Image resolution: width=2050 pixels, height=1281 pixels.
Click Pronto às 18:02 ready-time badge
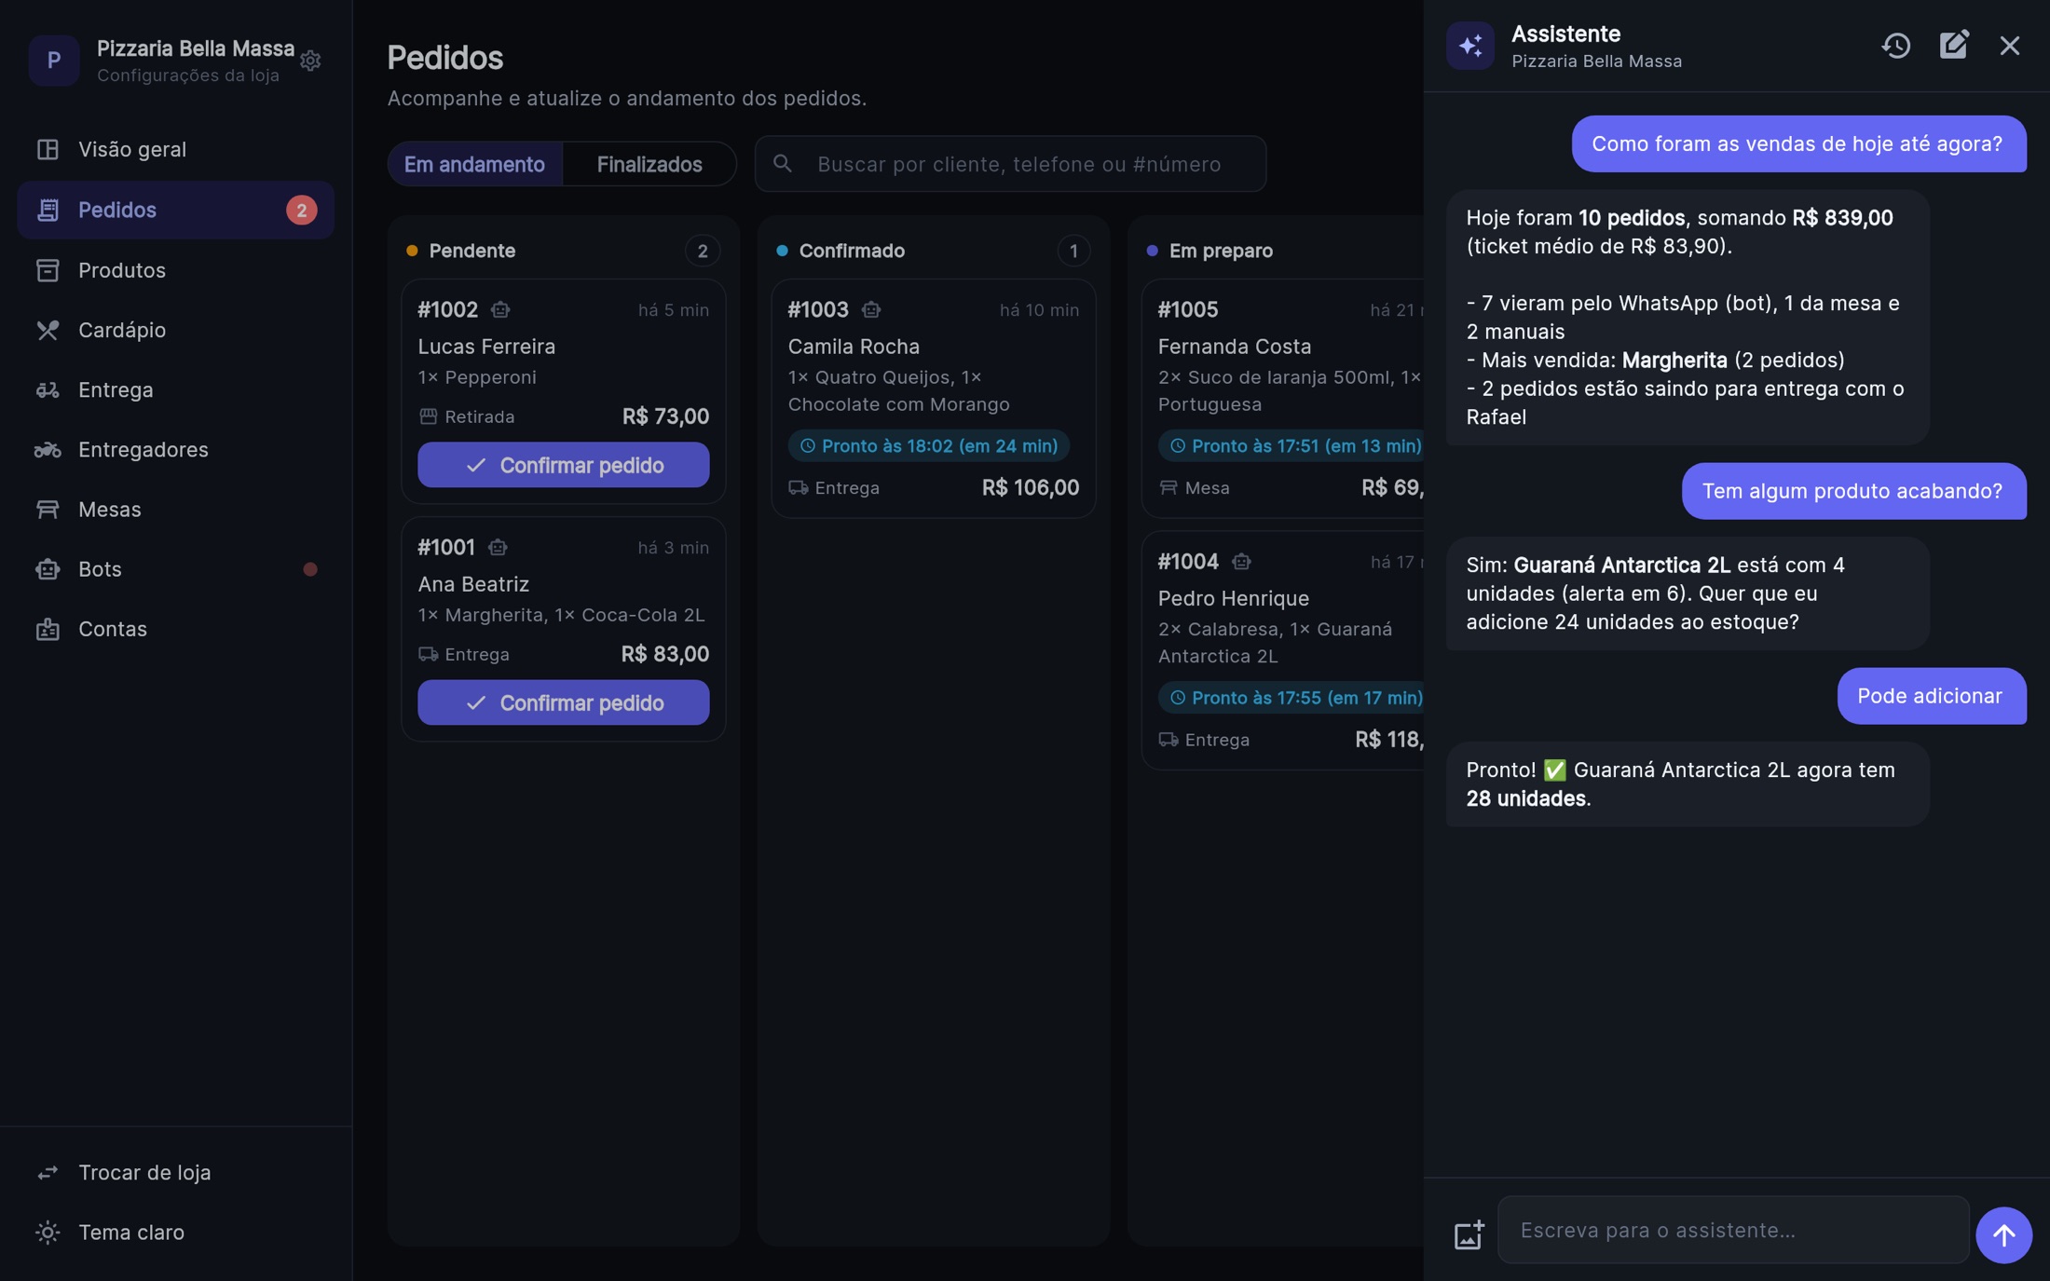929,445
